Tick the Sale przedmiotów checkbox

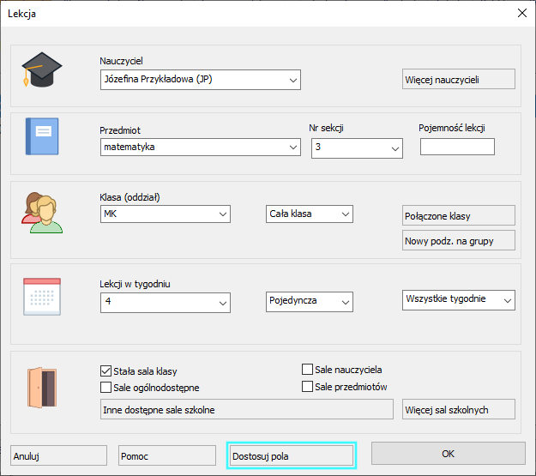(308, 387)
